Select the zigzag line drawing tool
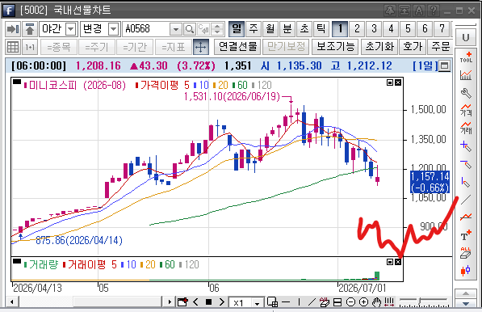 [466, 217]
